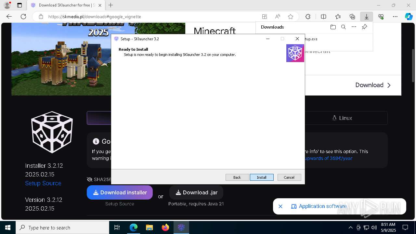The height and width of the screenshot is (234, 416).
Task: Click the Download arrow link on webpage
Action: click(x=373, y=85)
